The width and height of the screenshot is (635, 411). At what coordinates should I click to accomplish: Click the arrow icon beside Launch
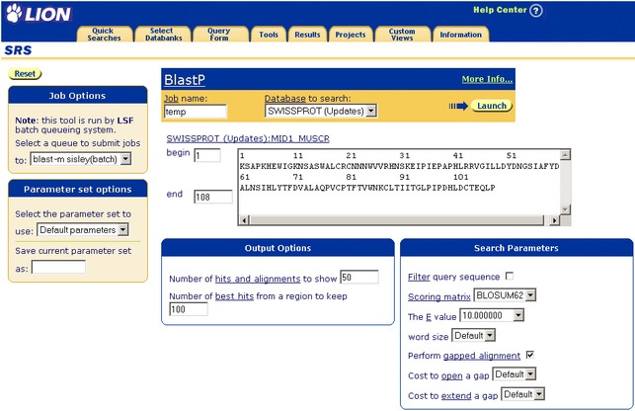(x=458, y=106)
